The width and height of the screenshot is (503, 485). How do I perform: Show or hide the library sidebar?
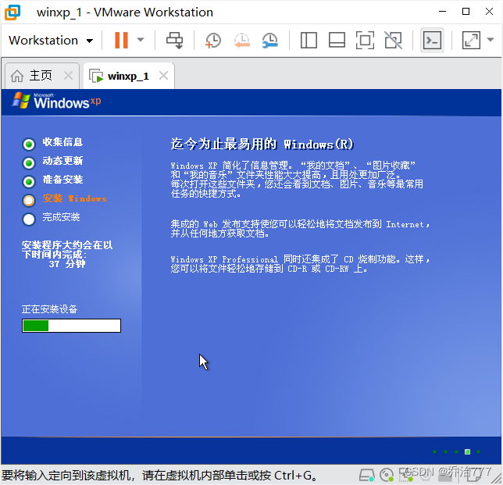pos(309,41)
